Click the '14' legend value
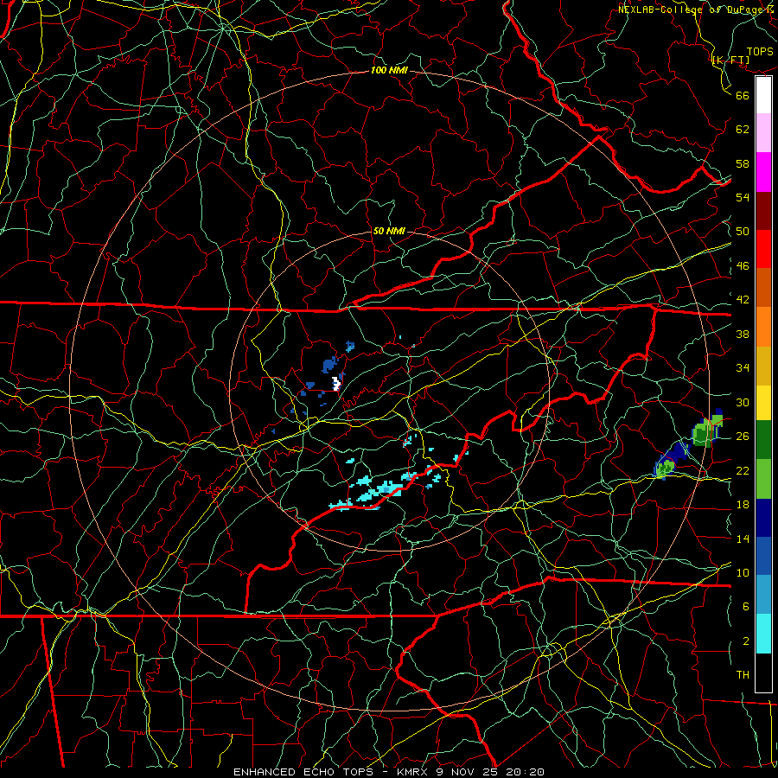 [x=743, y=539]
